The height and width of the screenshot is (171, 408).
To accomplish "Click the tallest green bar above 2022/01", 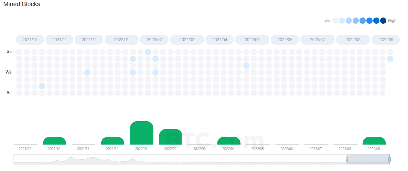I will pyautogui.click(x=141, y=133).
